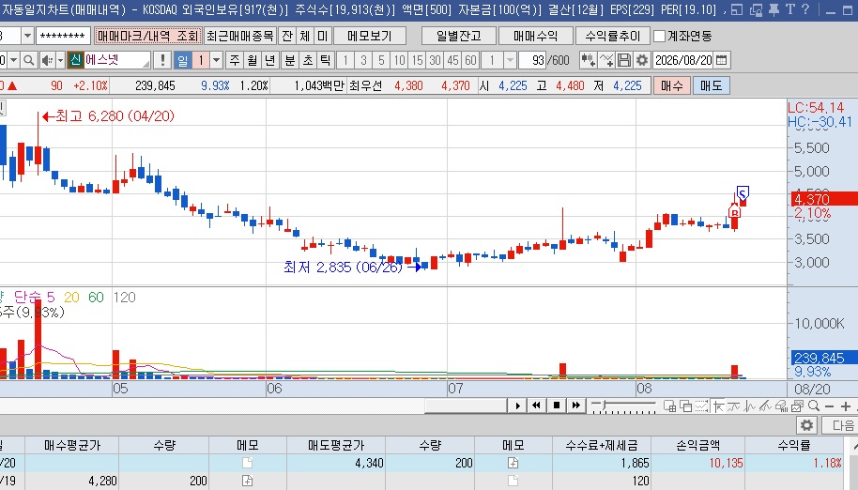Image resolution: width=858 pixels, height=490 pixels.
Task: Expand the account number dropdown arrow
Action: [x=27, y=36]
